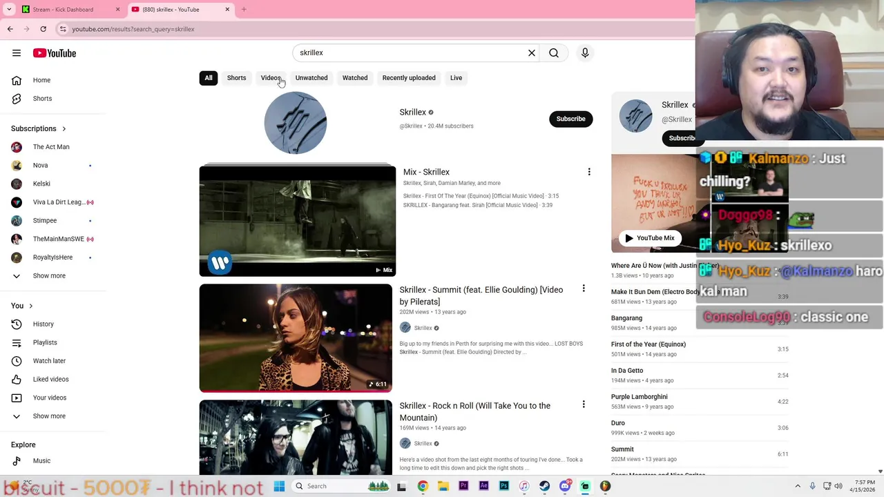
Task: Open the Skrillex - Summit video title
Action: pyautogui.click(x=481, y=295)
